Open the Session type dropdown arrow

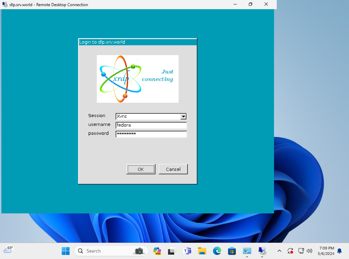click(183, 116)
